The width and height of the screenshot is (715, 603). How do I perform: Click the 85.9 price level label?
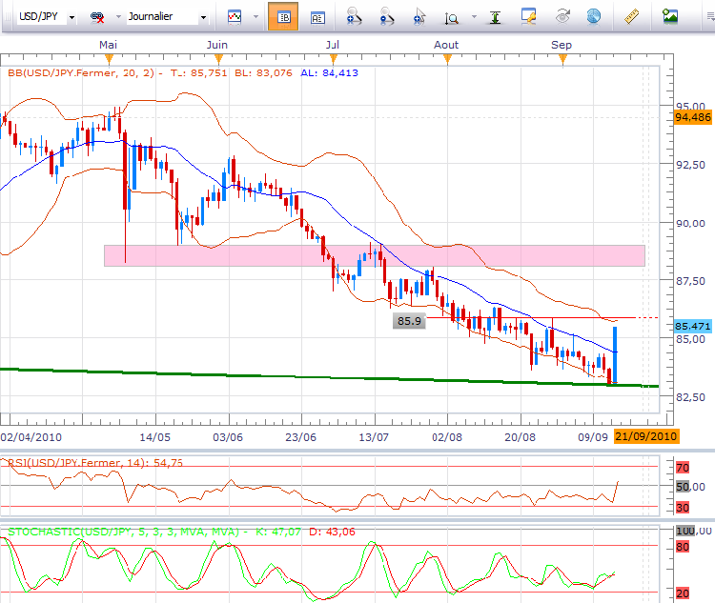[409, 321]
